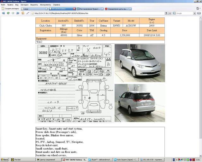Click 'Smart key, Smart entry and start system' line
202x162 pixels.
click(59, 129)
